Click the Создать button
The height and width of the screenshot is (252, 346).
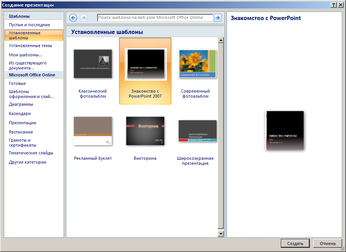[295, 244]
